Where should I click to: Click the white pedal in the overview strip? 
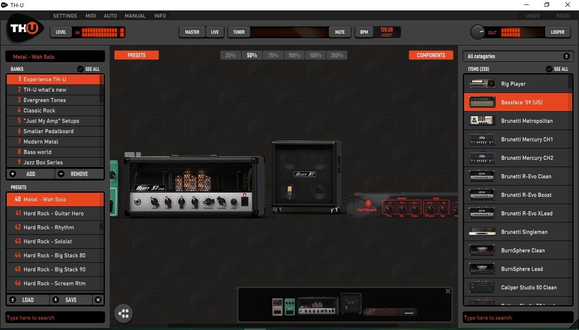coord(277,307)
